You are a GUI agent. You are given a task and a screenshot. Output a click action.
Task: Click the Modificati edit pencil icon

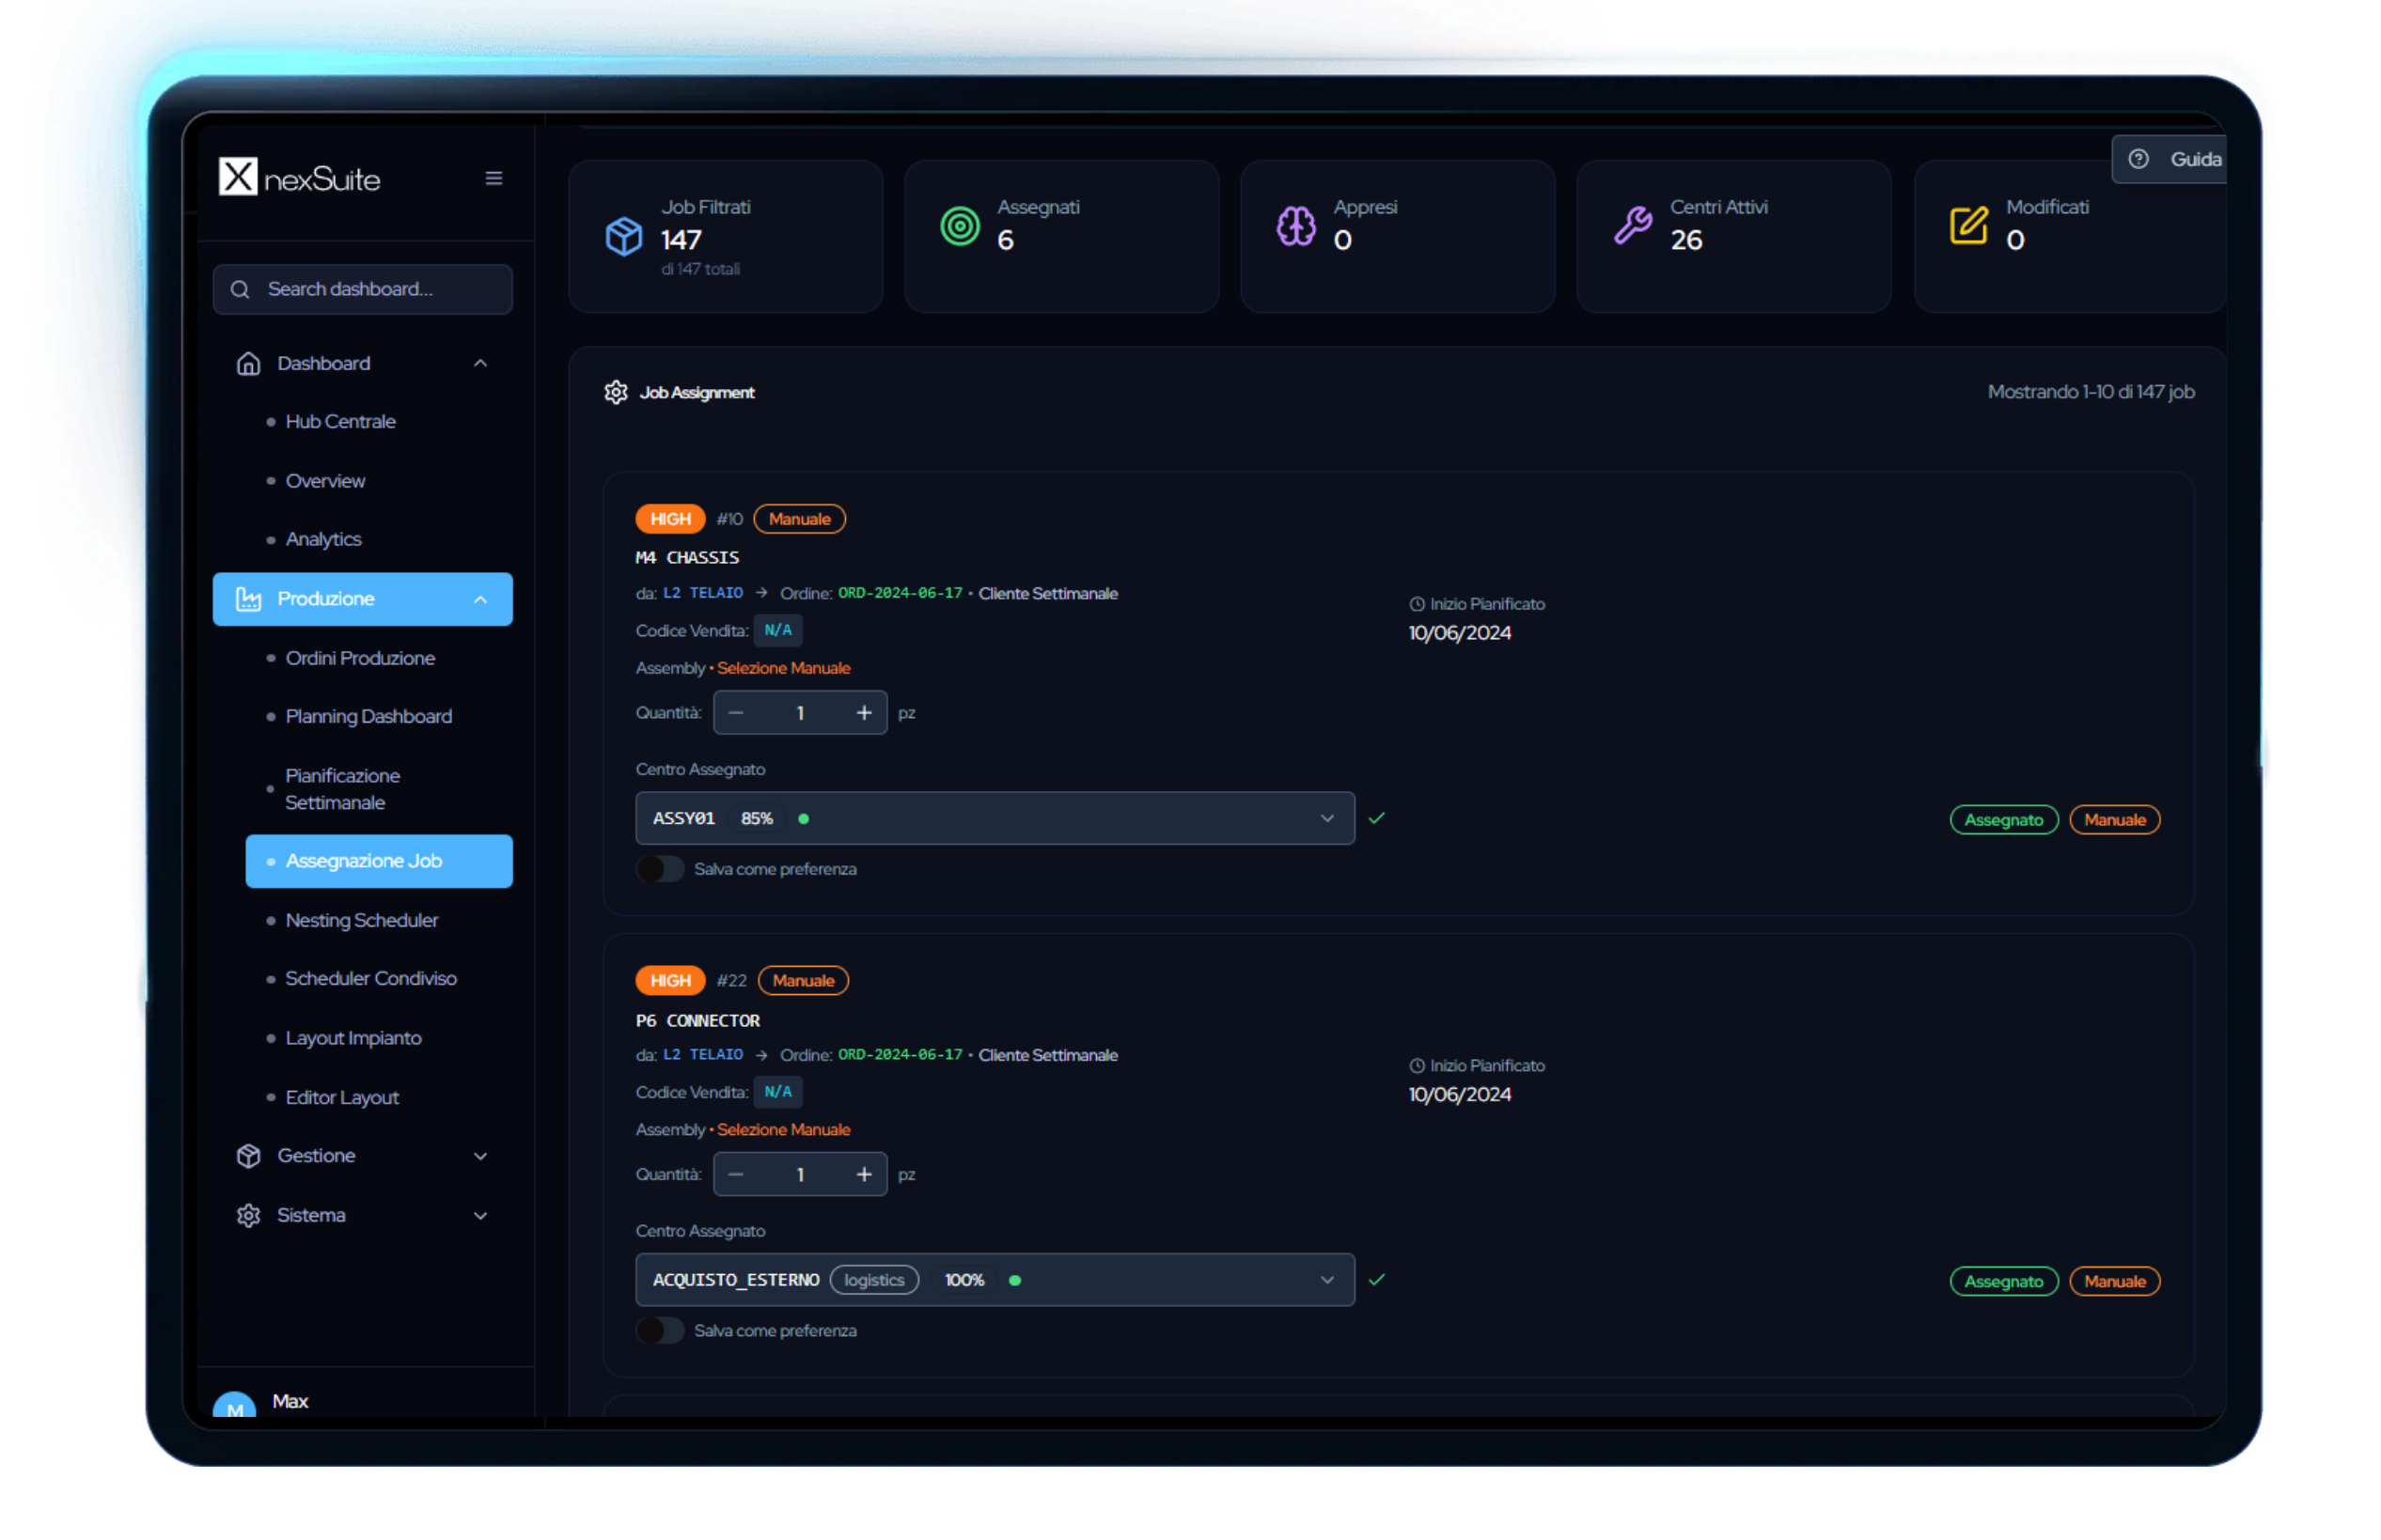[x=1967, y=226]
